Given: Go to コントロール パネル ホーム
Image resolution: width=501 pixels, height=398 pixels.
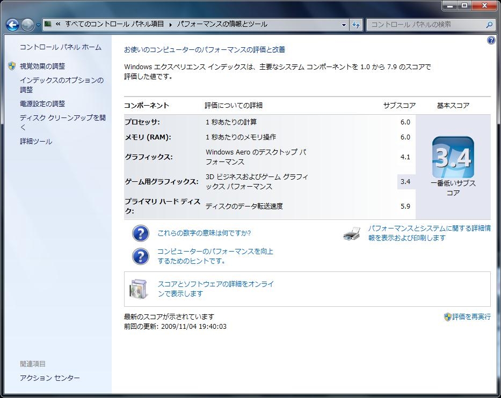Looking at the screenshot, I should pyautogui.click(x=60, y=47).
